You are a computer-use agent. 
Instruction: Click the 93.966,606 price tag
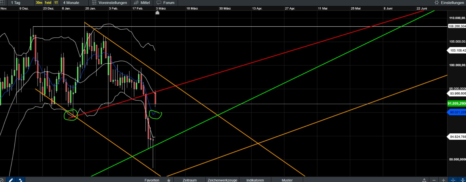(x=456, y=93)
